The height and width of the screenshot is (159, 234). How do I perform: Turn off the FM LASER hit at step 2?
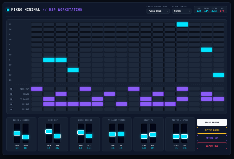click(49, 99)
